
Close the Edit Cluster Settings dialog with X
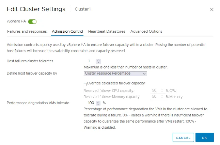pyautogui.click(x=212, y=10)
